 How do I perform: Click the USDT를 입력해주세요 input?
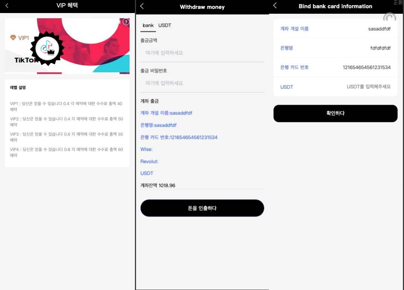coord(369,86)
